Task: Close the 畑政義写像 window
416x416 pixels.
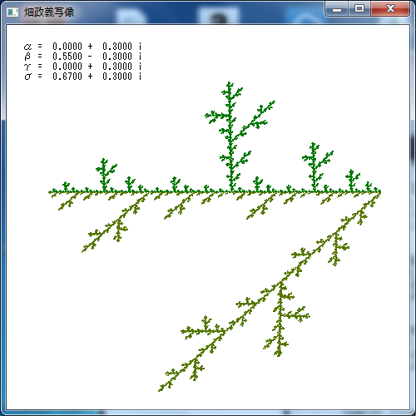Action: (390, 9)
